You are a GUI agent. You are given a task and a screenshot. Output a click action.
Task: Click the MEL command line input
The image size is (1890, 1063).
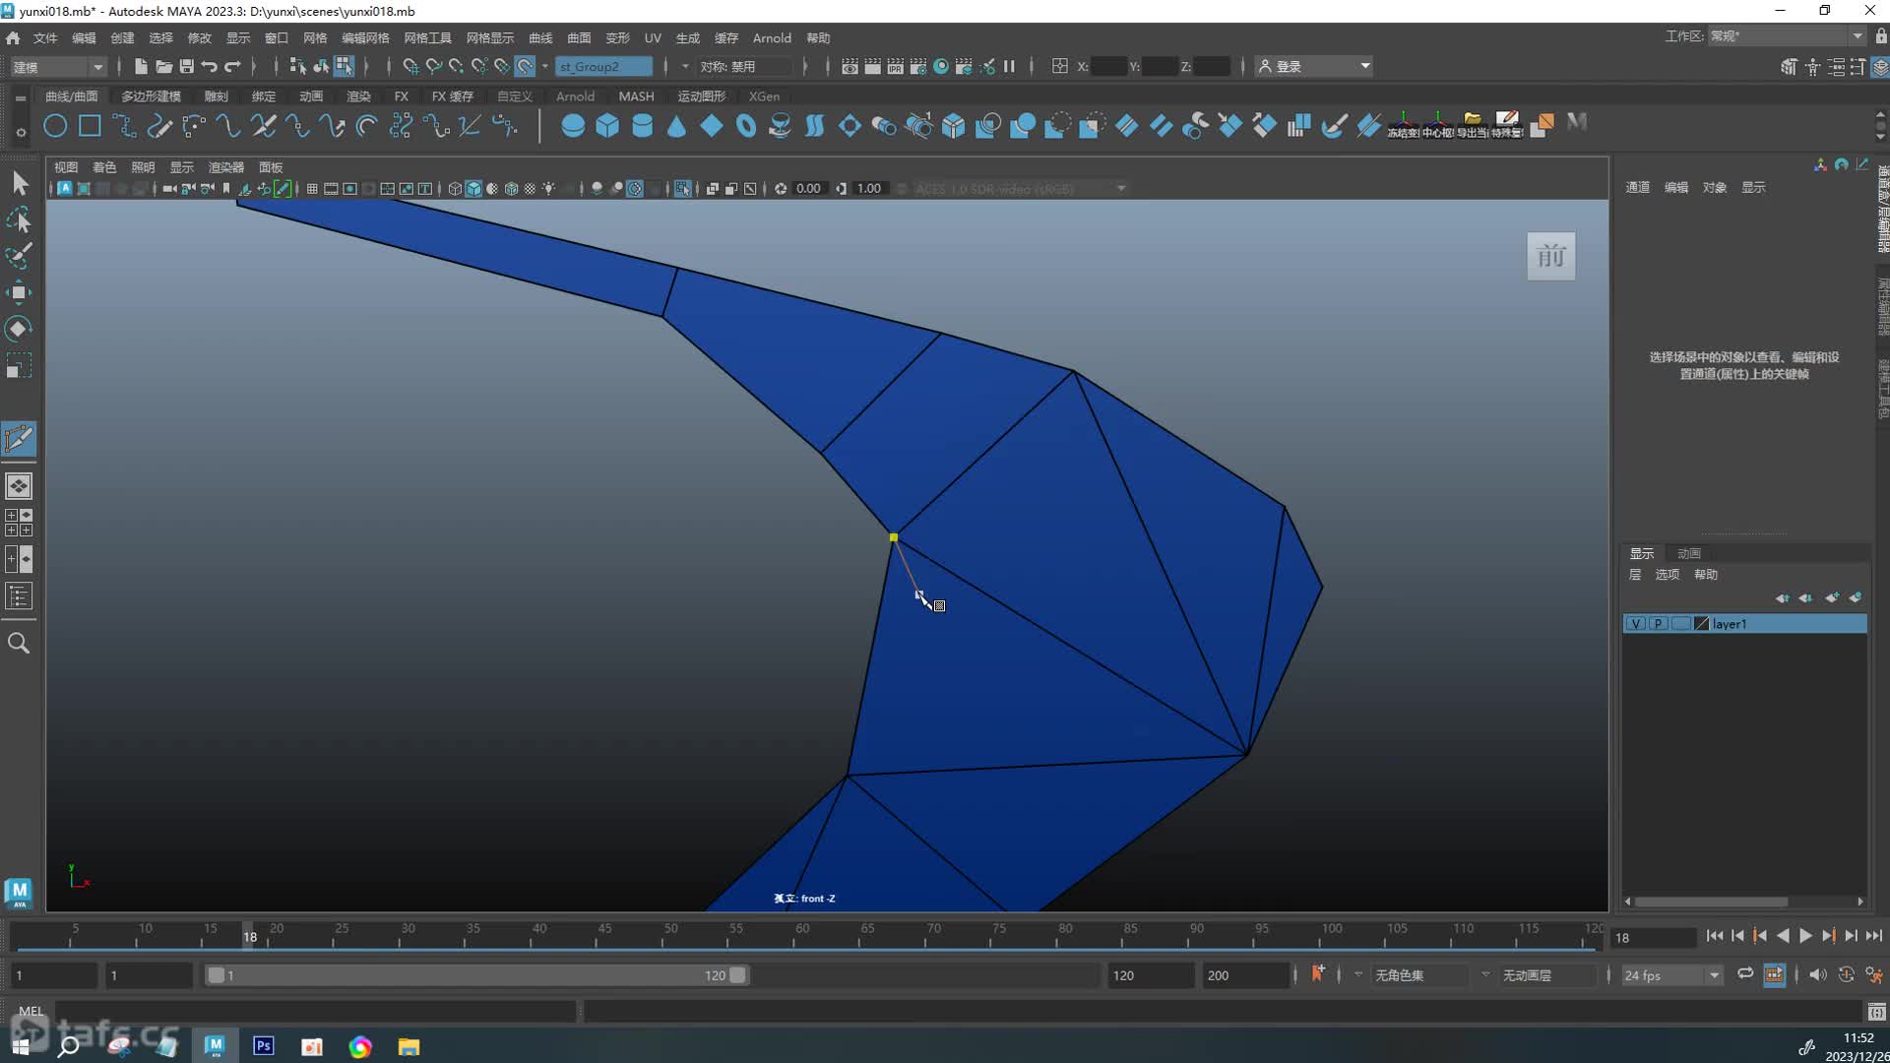pos(315,1011)
